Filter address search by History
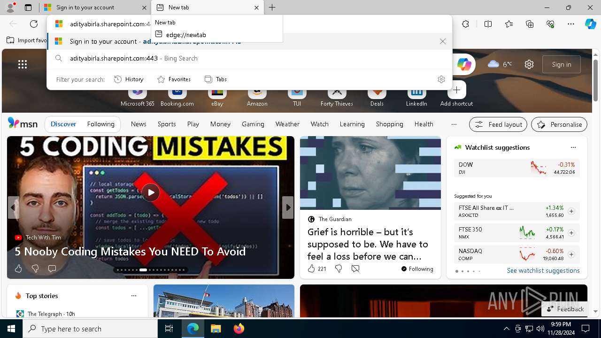The height and width of the screenshot is (338, 601). pyautogui.click(x=129, y=79)
